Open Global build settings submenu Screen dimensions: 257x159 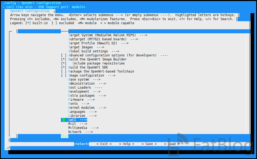pos(94,51)
